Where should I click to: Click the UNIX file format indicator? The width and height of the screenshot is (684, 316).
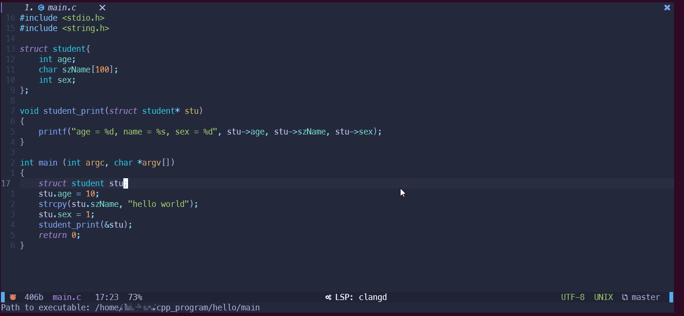pos(604,297)
